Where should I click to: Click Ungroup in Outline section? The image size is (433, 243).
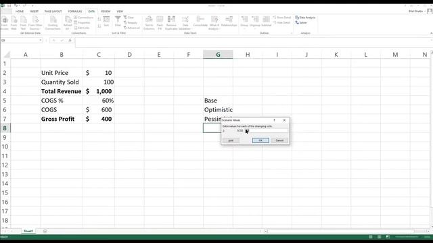(255, 22)
